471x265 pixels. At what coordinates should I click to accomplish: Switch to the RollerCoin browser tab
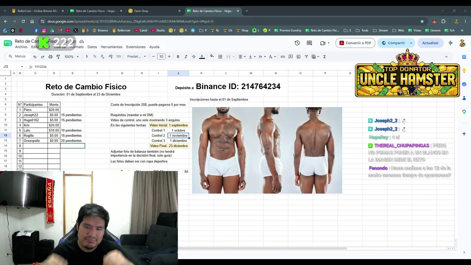pos(38,11)
